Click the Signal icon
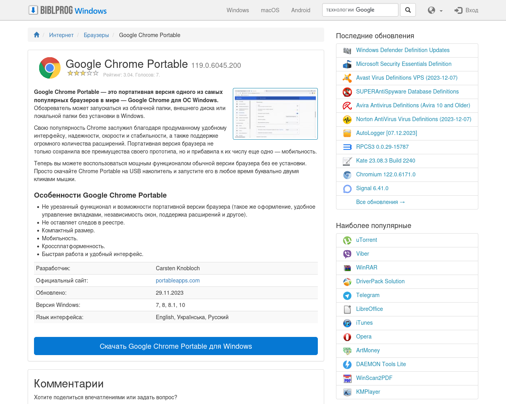This screenshot has height=404, width=506. click(347, 189)
